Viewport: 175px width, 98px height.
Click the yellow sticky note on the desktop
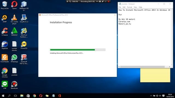[x=155, y=75]
